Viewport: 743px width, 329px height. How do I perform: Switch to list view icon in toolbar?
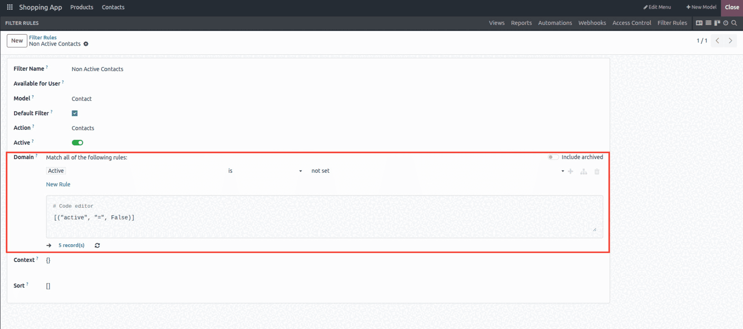(x=708, y=23)
